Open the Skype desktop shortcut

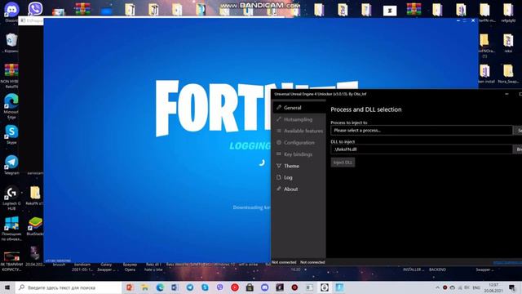[11, 134]
